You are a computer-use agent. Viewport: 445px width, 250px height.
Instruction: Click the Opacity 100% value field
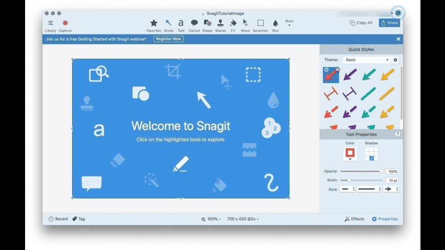(x=392, y=171)
